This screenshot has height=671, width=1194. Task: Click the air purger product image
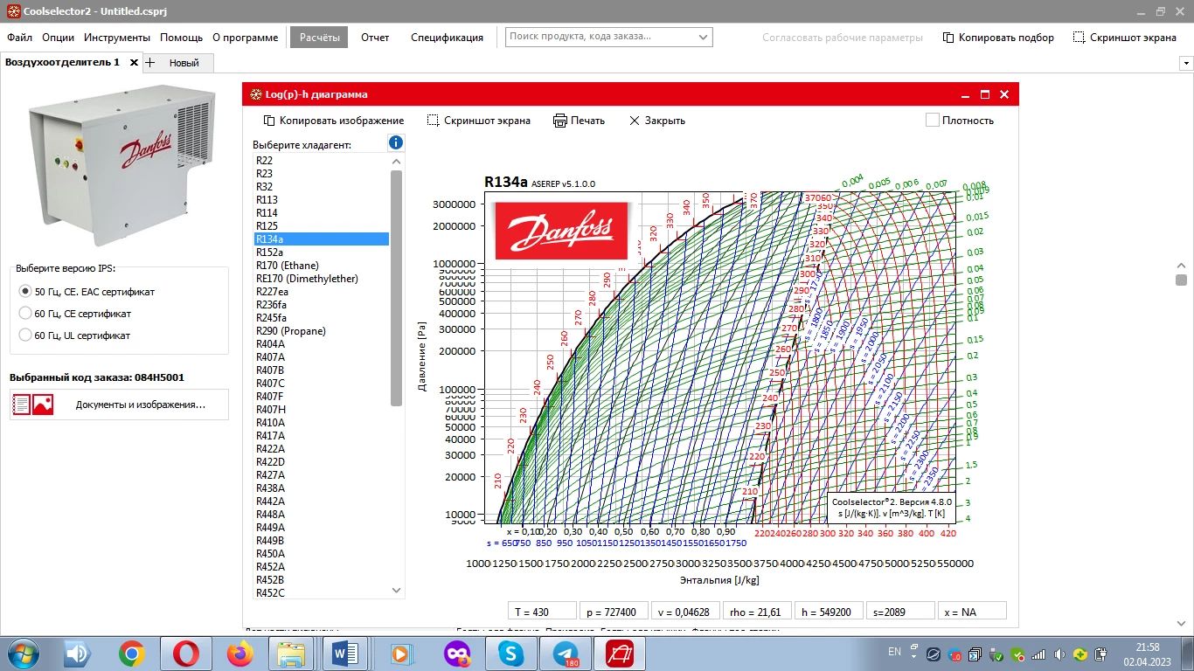point(120,164)
